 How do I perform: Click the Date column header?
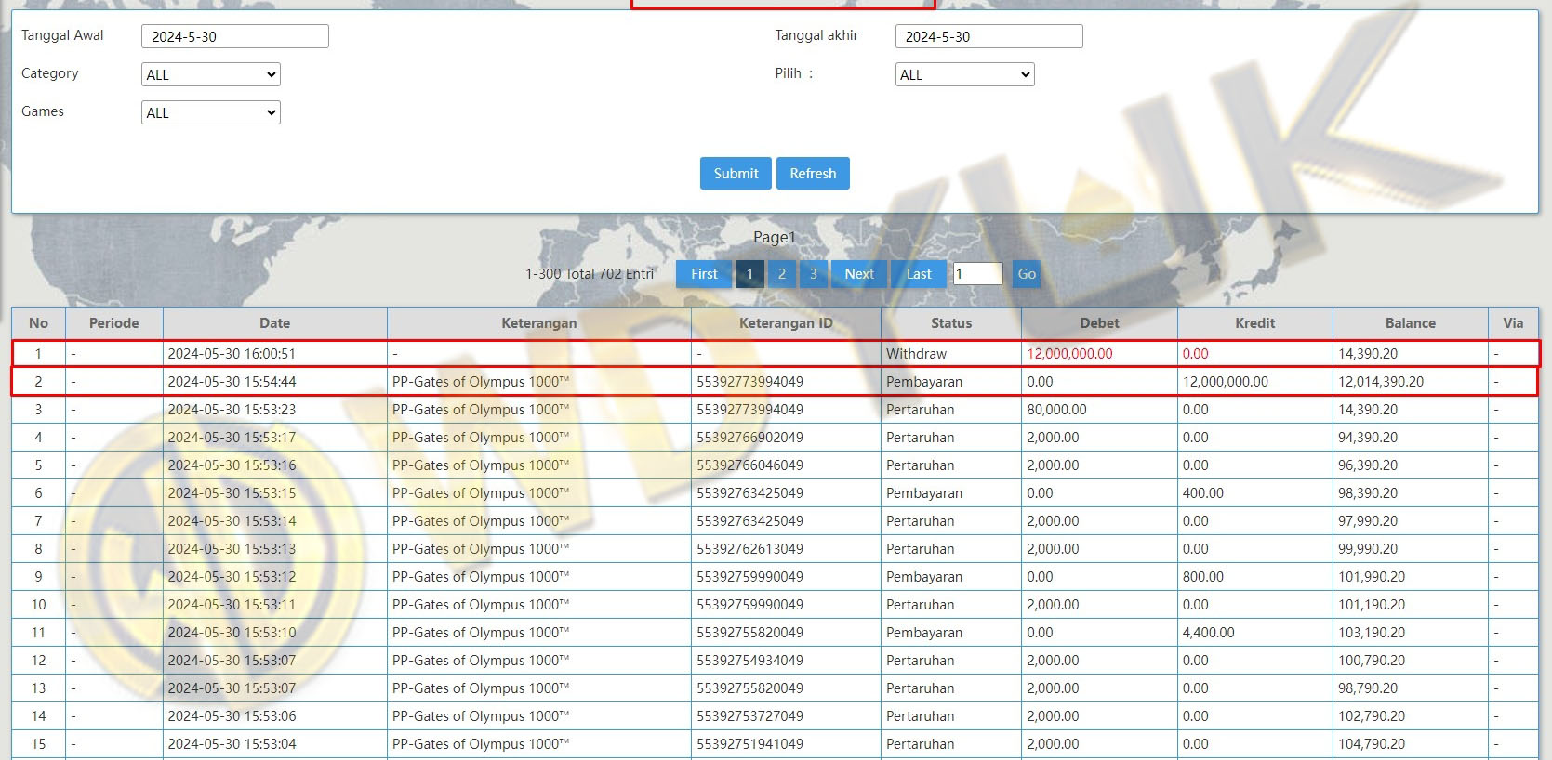(x=275, y=323)
